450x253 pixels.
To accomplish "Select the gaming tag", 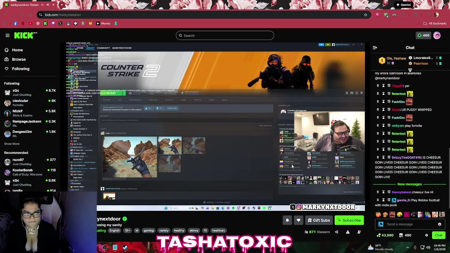I will coord(148,231).
